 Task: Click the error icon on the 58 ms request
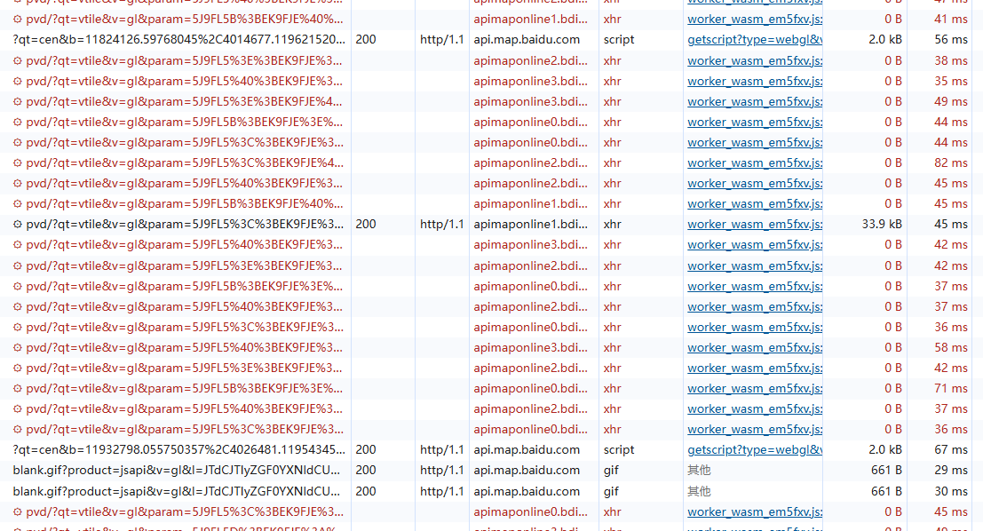point(18,348)
